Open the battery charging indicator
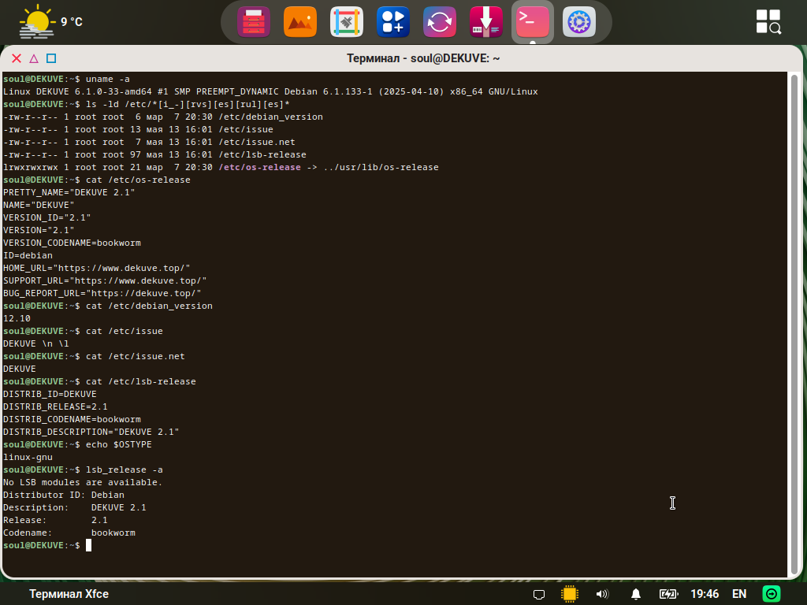807x605 pixels. coord(668,594)
